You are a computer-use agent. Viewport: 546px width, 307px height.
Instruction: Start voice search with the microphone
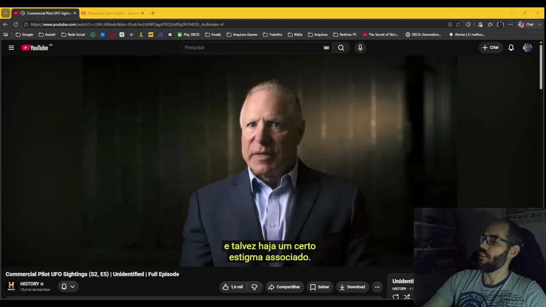point(360,48)
